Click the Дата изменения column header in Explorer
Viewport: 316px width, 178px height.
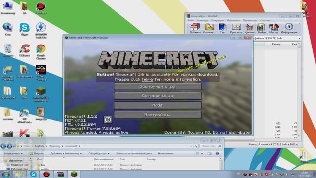103,159
